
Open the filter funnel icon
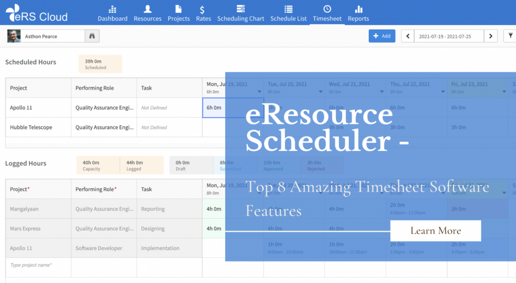pos(510,36)
